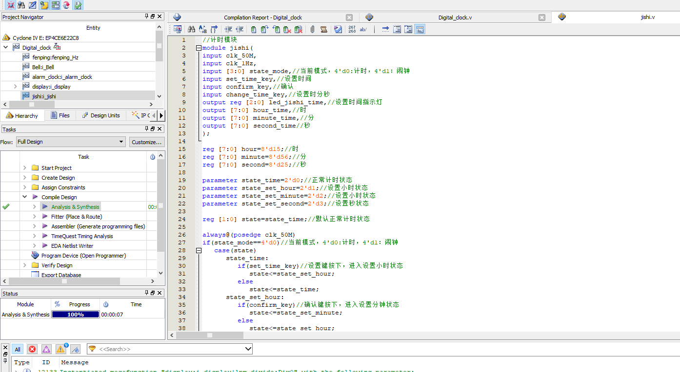Image resolution: width=680 pixels, height=372 pixels.
Task: Click the first icon in editor toolbar
Action: 178,29
